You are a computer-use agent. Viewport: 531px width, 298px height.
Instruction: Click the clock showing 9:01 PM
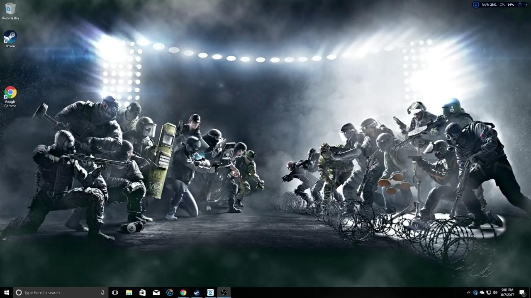tap(507, 293)
